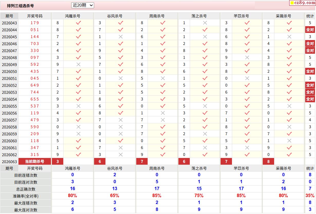
Task: Click 荡之杀号 cross mark in row 2026043
Action: pyautogui.click(x=205, y=23)
